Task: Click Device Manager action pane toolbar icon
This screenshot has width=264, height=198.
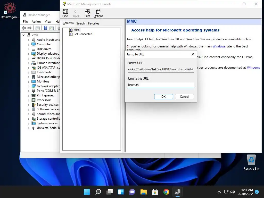Action: [52, 28]
